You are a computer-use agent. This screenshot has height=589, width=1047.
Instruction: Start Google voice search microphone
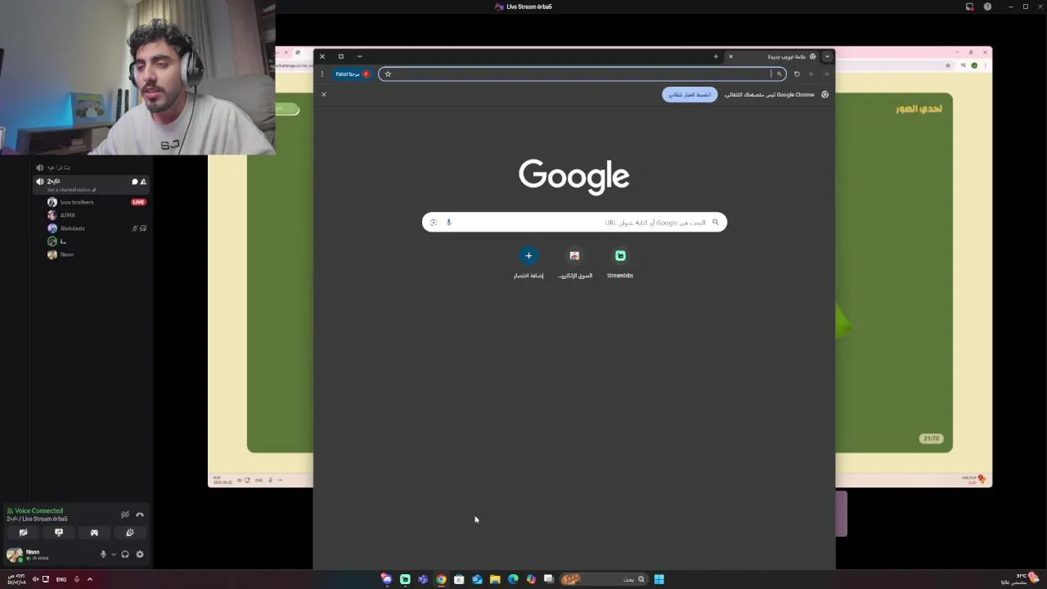point(448,222)
